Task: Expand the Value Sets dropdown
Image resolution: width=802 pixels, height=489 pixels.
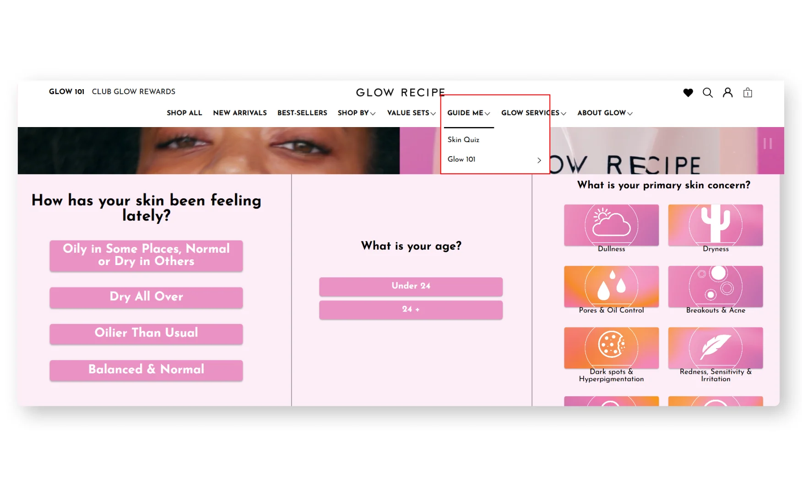Action: (x=411, y=113)
